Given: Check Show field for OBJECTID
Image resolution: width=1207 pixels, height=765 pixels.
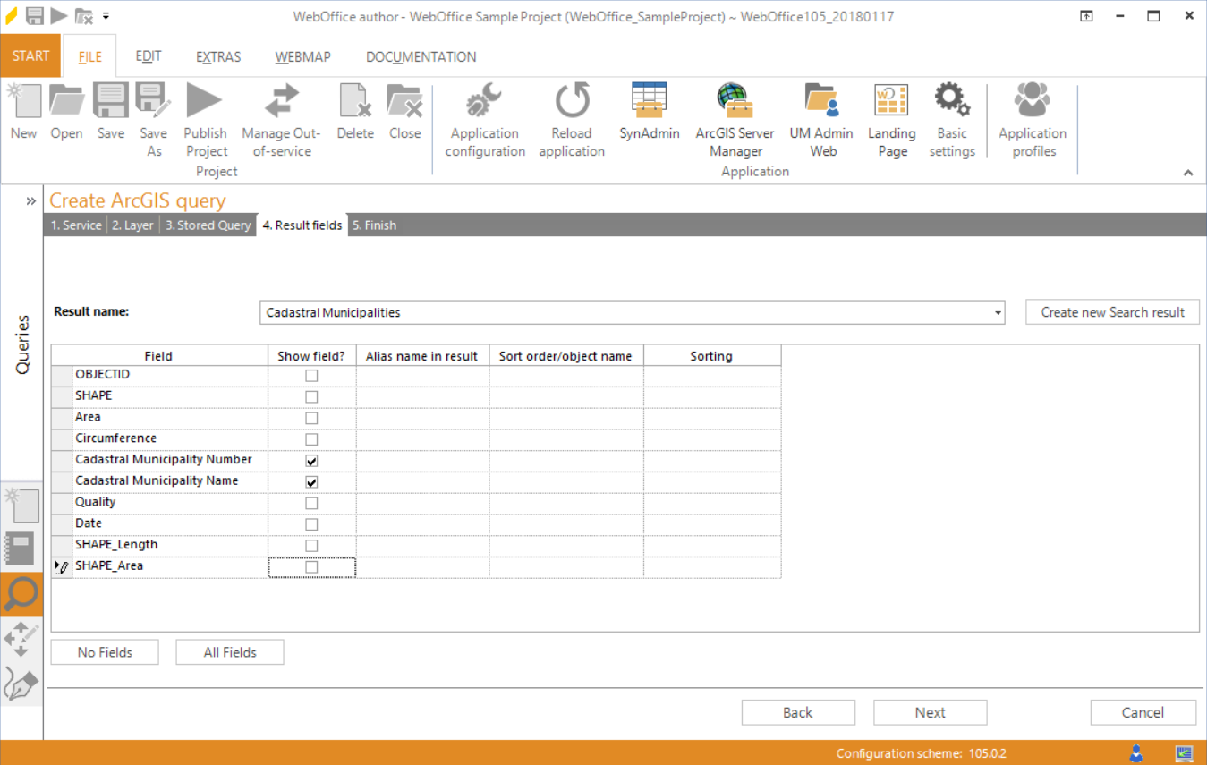Looking at the screenshot, I should (x=311, y=375).
